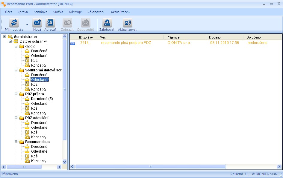
Task: Collapse the Administrator tree node
Action: [x=4, y=36]
